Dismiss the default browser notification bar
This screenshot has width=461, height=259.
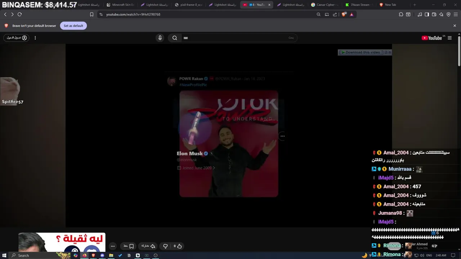(x=455, y=26)
